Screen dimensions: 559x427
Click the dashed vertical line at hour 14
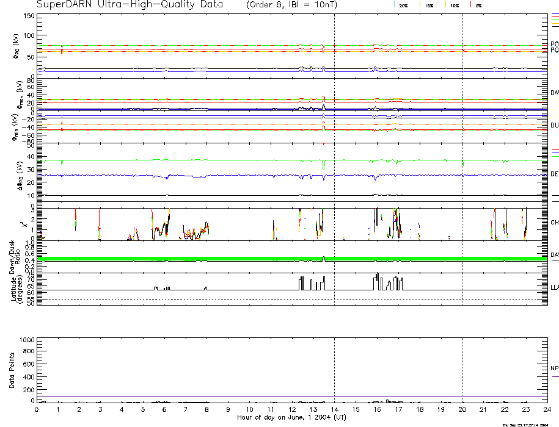click(335, 183)
